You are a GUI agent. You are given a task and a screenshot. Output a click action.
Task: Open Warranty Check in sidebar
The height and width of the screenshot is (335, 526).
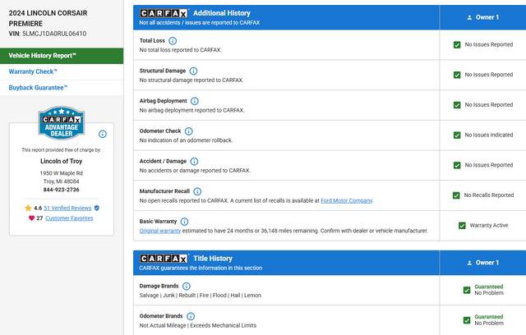(x=33, y=71)
